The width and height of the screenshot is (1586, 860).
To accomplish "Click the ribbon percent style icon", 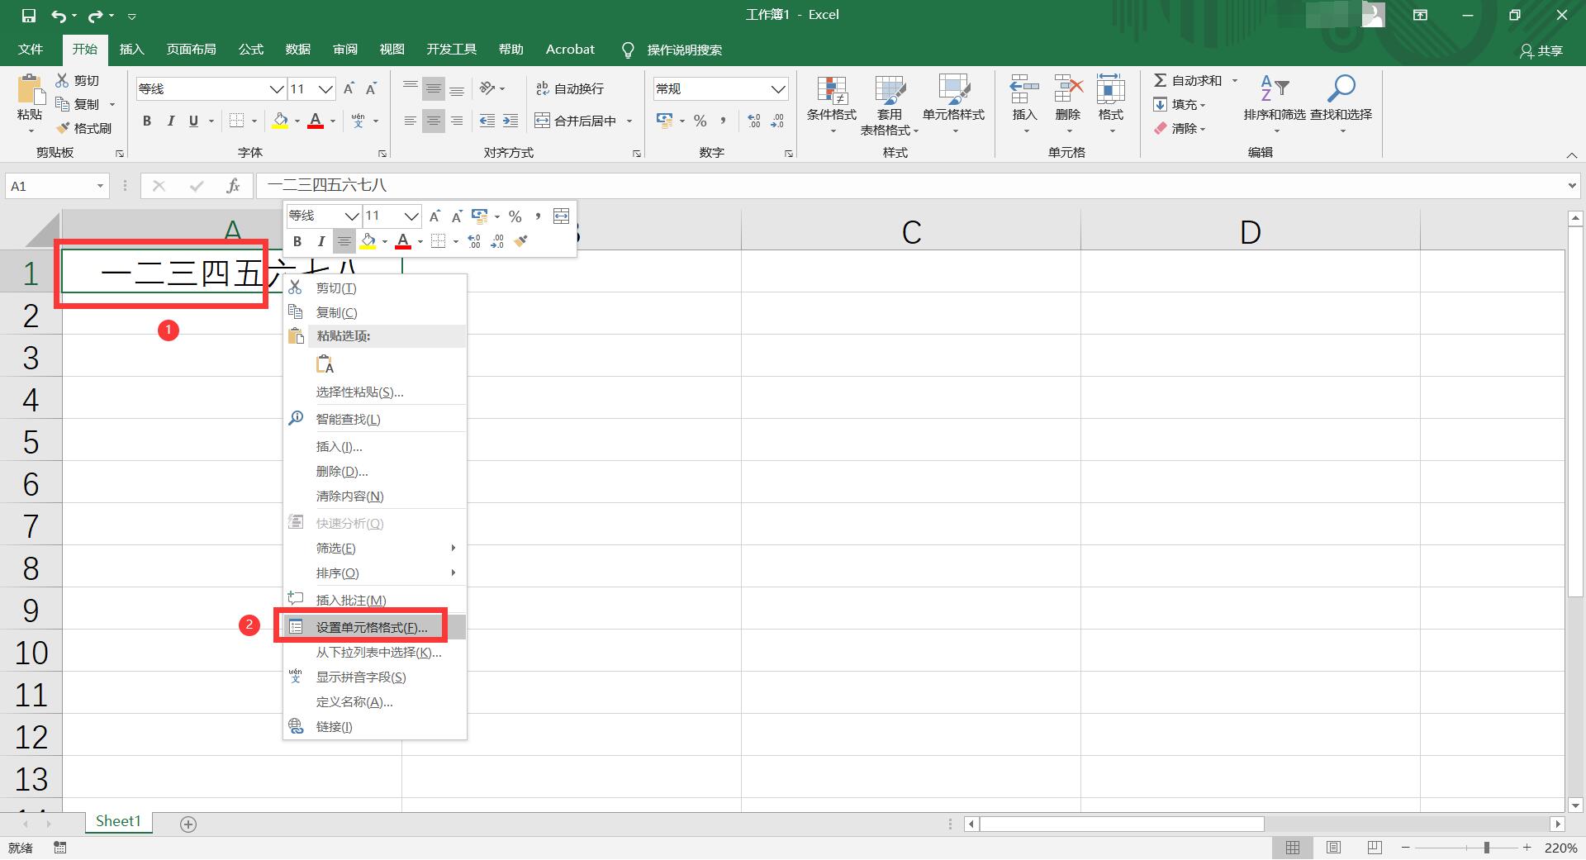I will [x=700, y=121].
